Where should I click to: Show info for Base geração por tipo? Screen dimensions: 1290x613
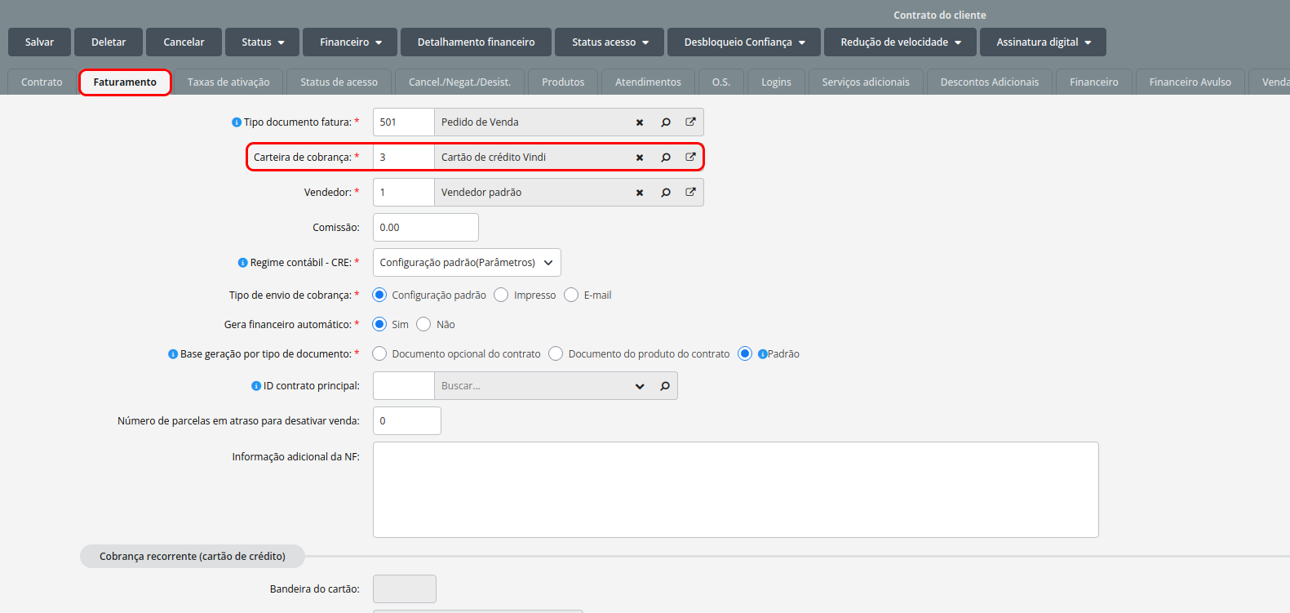[x=173, y=354]
